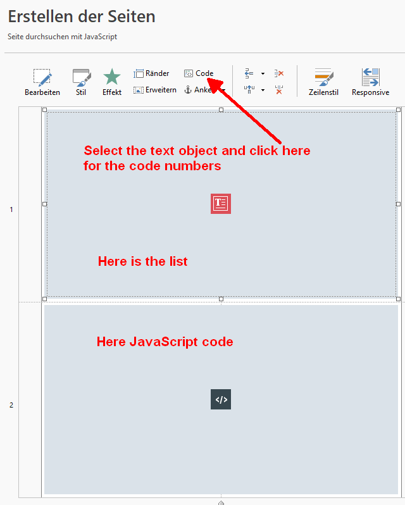Click the top-center resize handle of text cell
The height and width of the screenshot is (505, 405).
pyautogui.click(x=221, y=110)
